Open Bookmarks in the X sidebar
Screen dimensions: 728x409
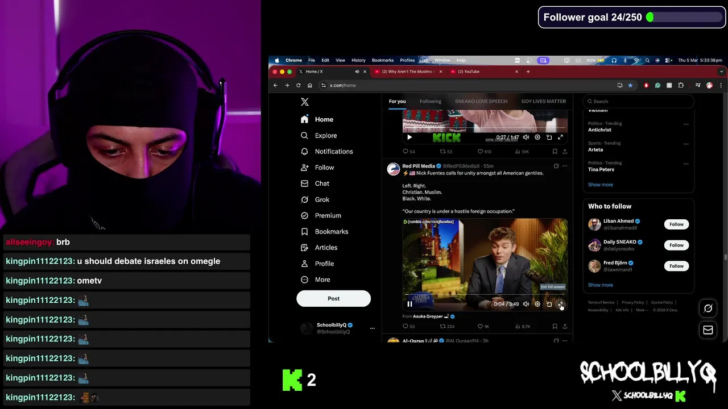tap(324, 231)
